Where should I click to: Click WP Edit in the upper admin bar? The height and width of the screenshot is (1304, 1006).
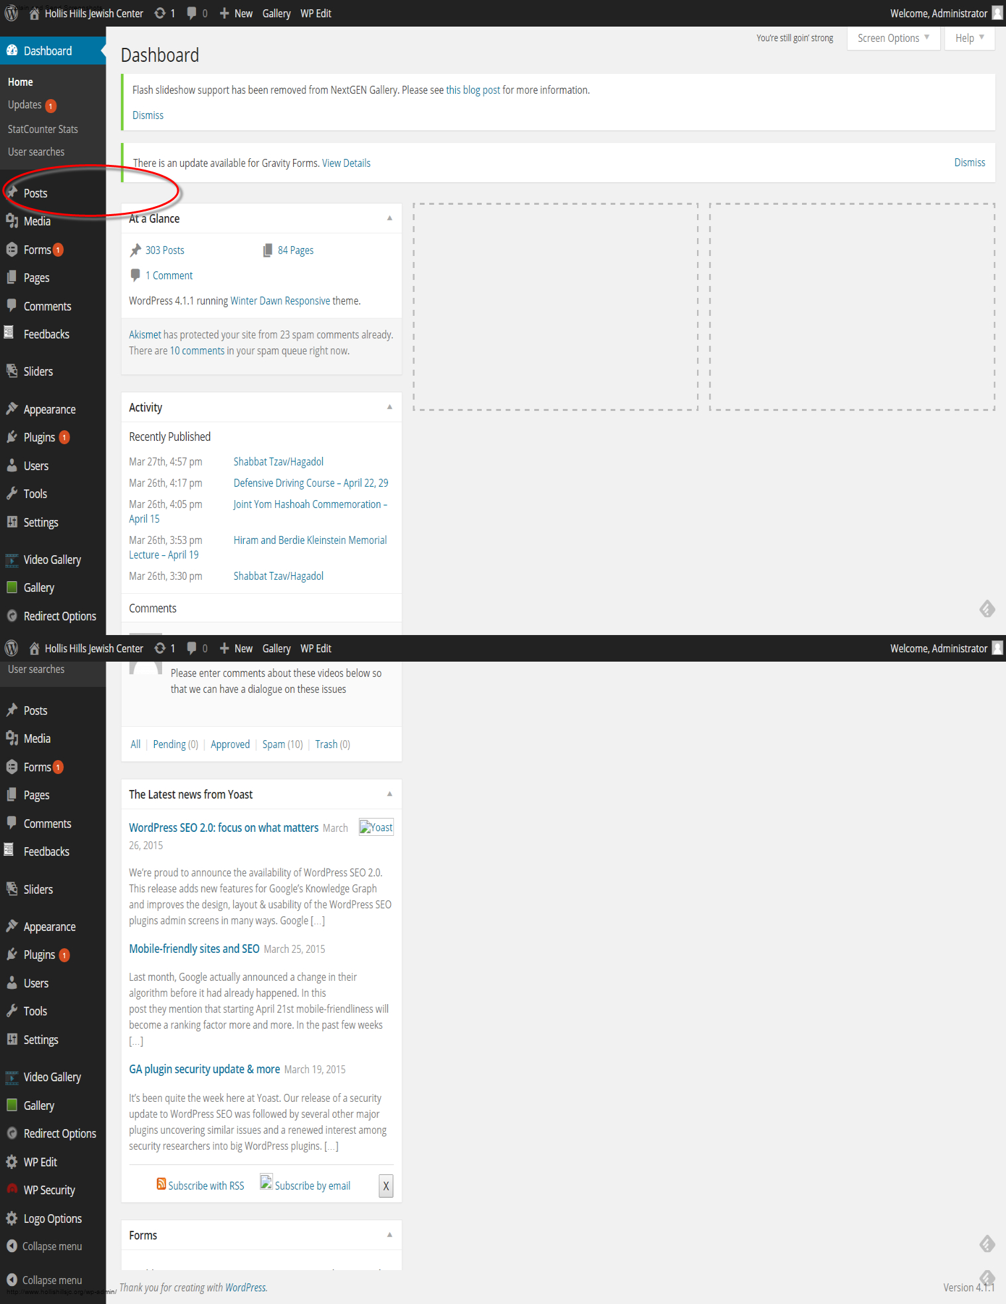316,13
